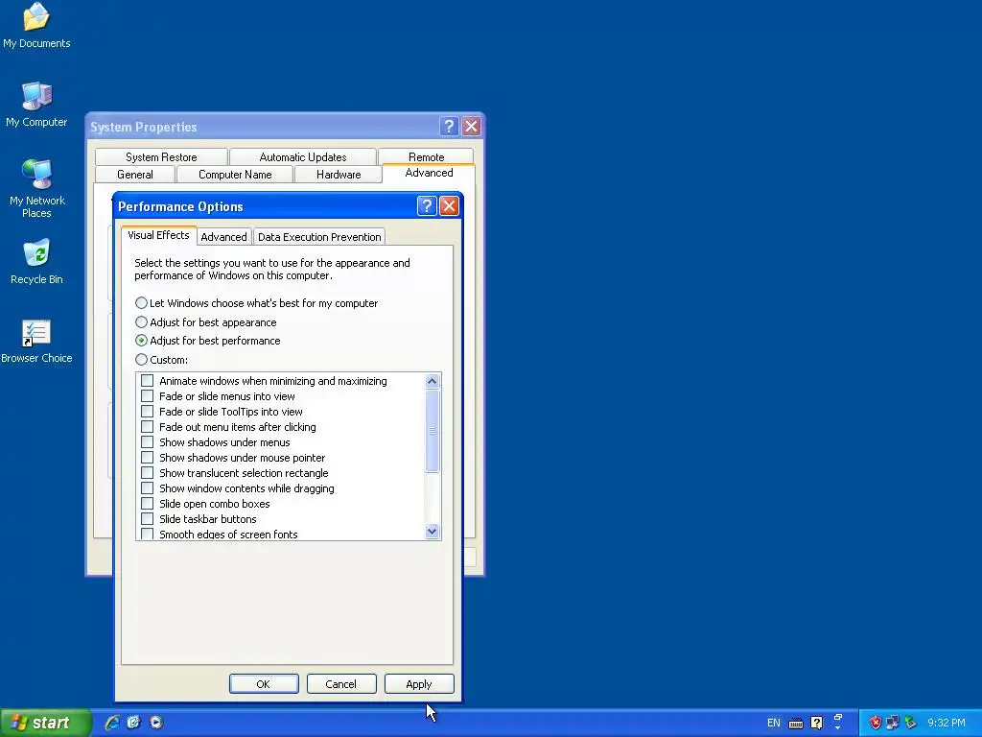The image size is (982, 737).
Task: Enable Fade out menu items after clicking
Action: pyautogui.click(x=147, y=427)
